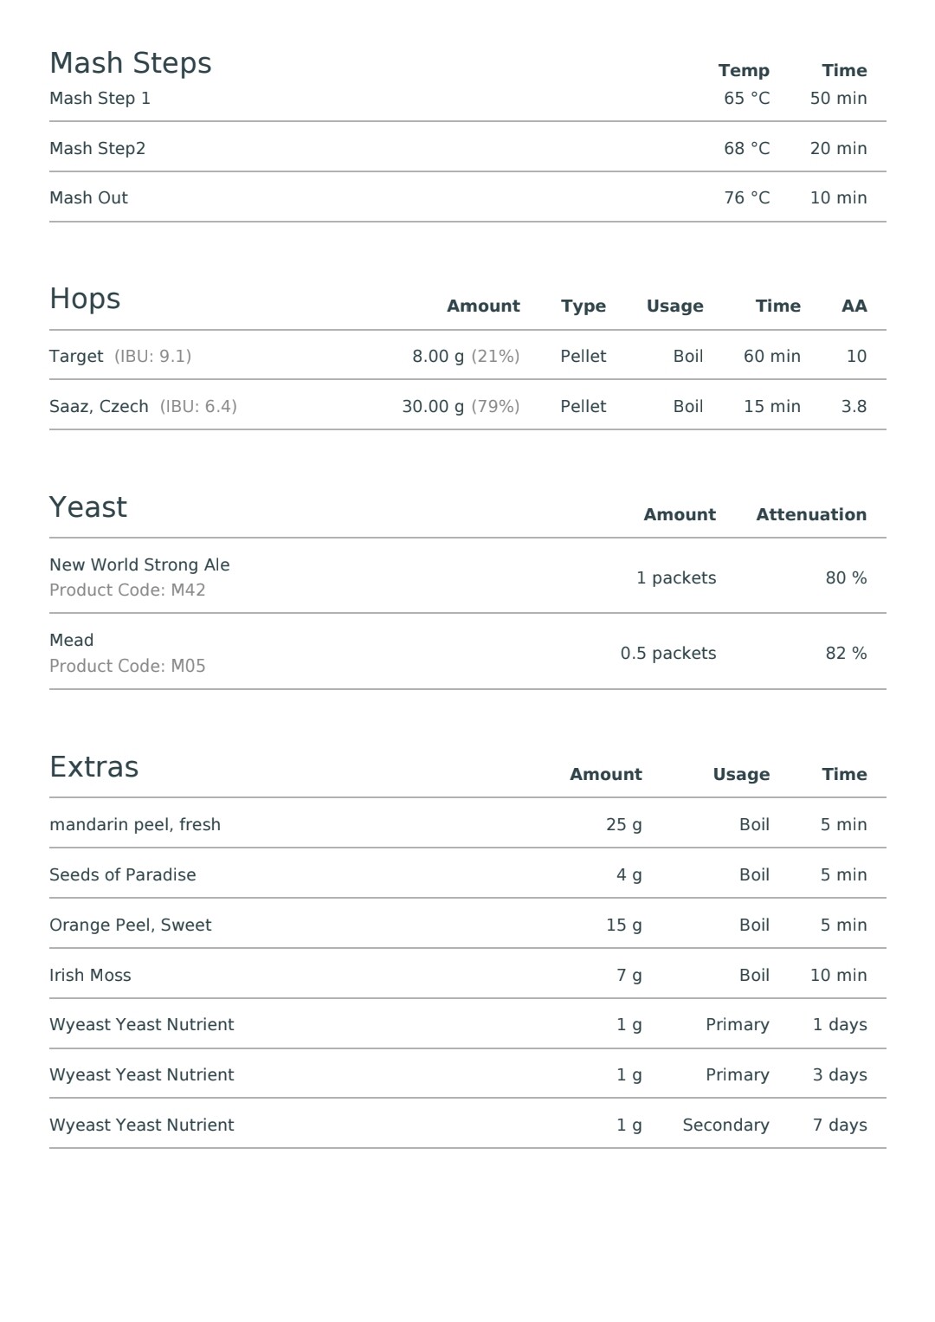Click the Mash Steps section heading

(x=131, y=63)
